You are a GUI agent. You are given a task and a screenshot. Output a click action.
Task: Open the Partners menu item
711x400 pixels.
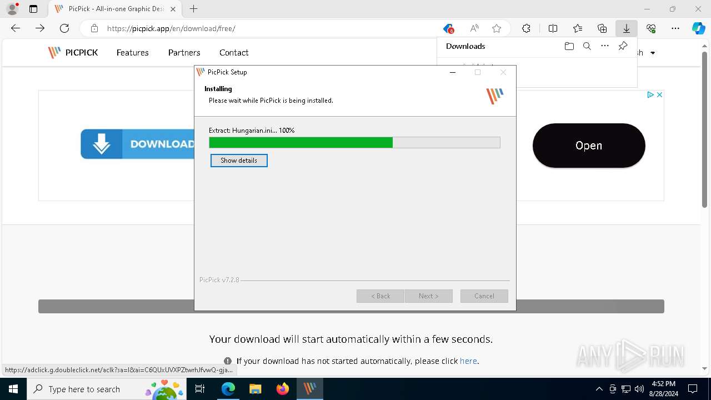pos(184,53)
